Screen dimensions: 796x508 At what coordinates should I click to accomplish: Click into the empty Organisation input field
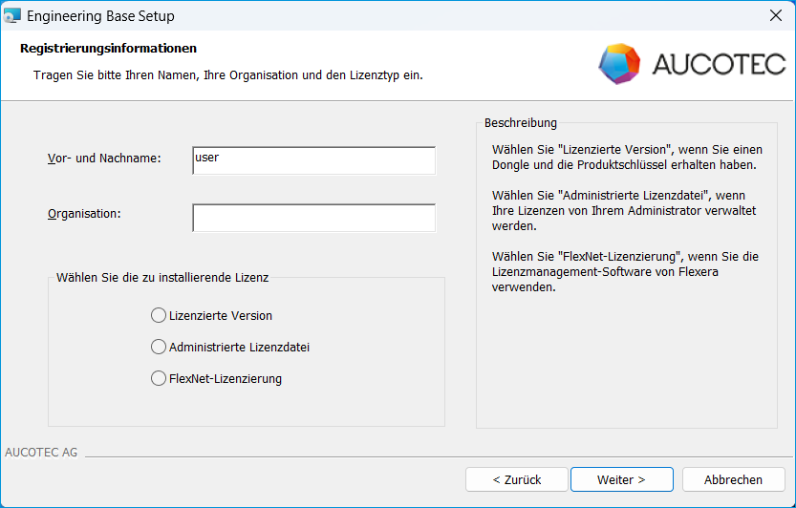pos(313,218)
